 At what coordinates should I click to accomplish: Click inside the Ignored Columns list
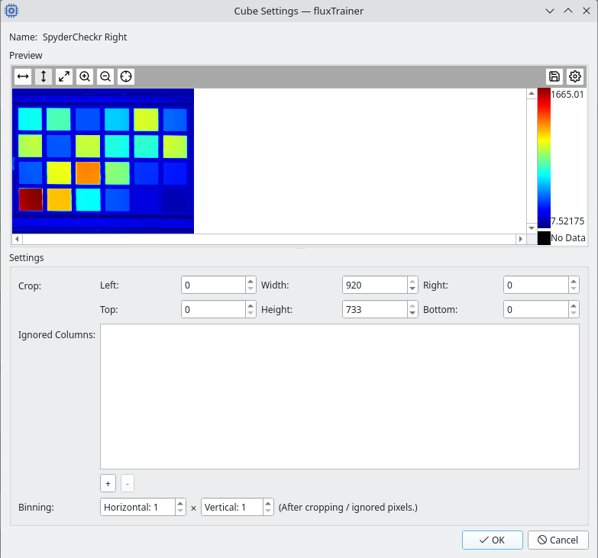pyautogui.click(x=340, y=396)
